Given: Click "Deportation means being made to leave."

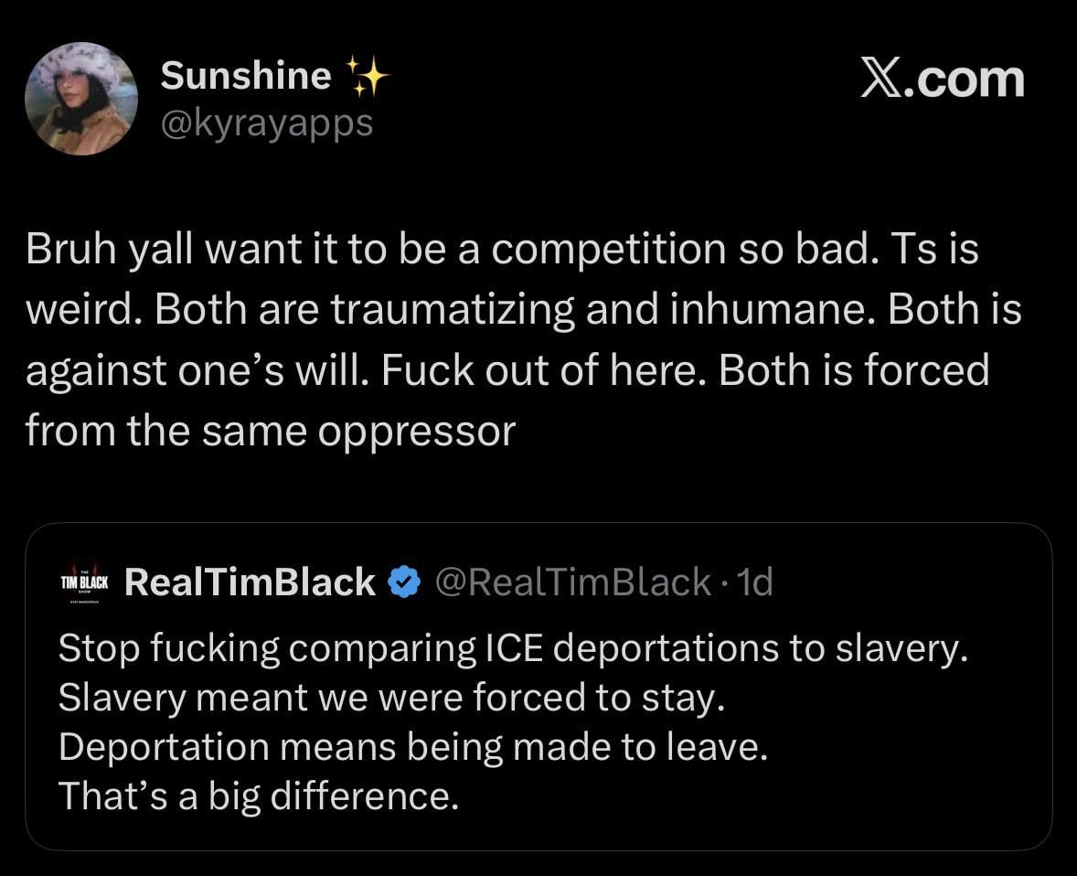Looking at the screenshot, I should pos(412,747).
